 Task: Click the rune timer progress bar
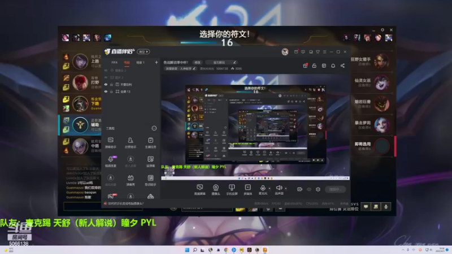[198, 43]
